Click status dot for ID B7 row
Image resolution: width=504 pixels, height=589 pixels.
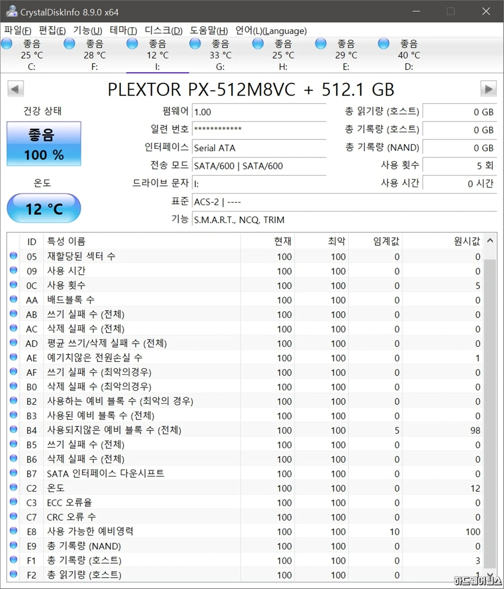13,473
